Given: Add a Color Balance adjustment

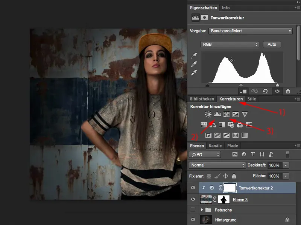Looking at the screenshot, I should [x=213, y=125].
